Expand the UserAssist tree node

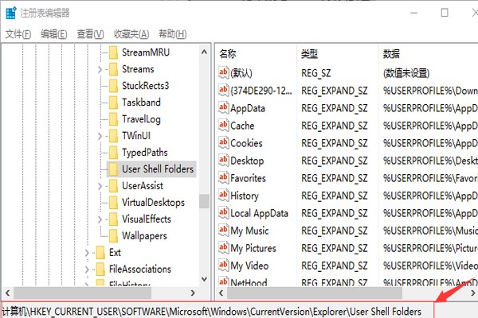tap(100, 186)
